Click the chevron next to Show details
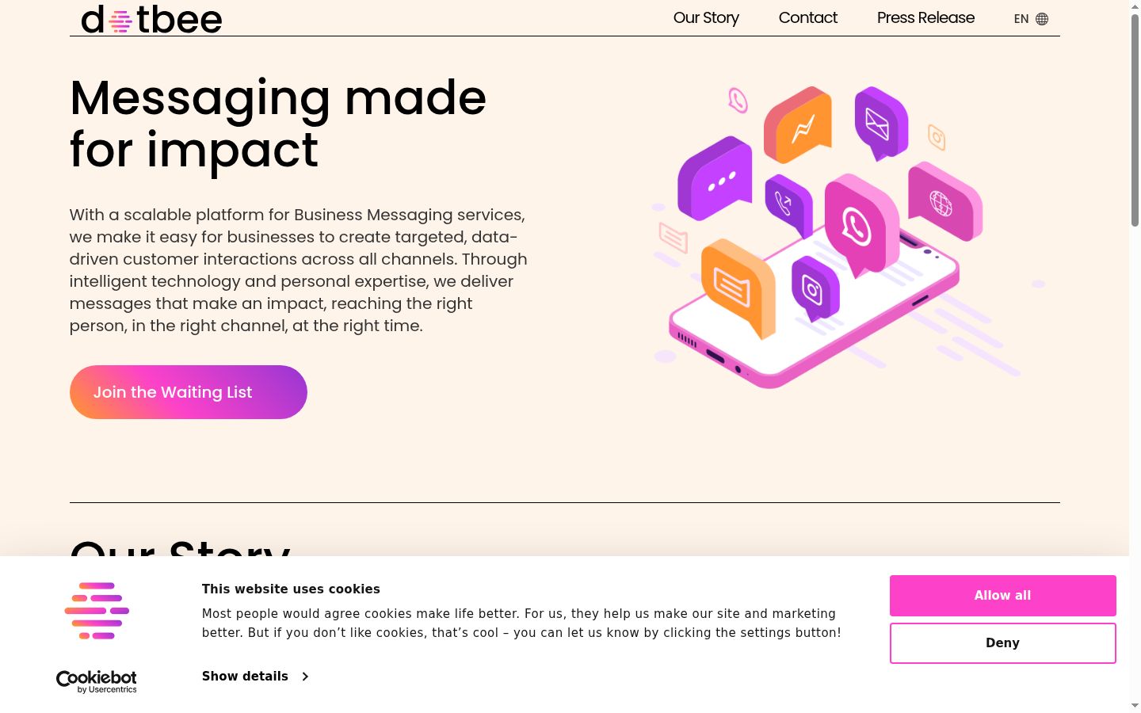 [x=305, y=677]
